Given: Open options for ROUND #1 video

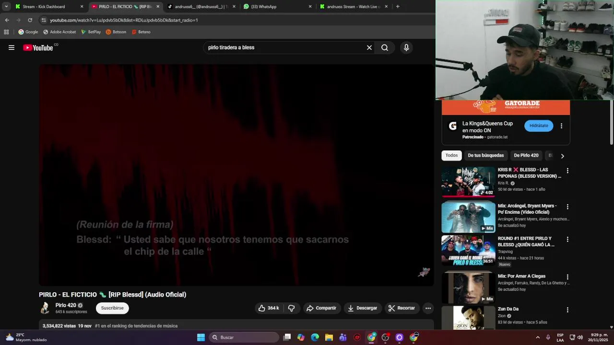Looking at the screenshot, I should tap(567, 239).
